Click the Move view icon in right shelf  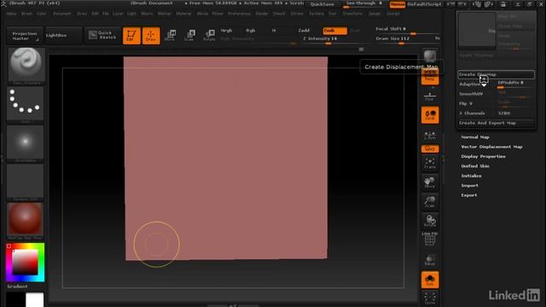(x=430, y=182)
